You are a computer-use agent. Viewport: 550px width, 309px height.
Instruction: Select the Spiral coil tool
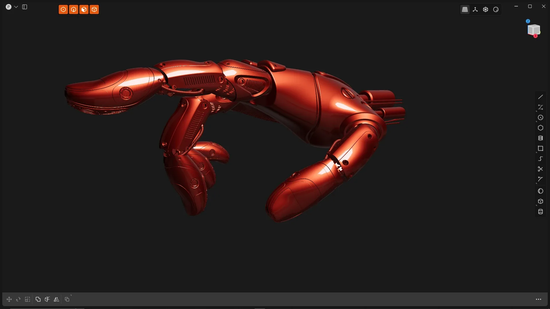click(541, 138)
